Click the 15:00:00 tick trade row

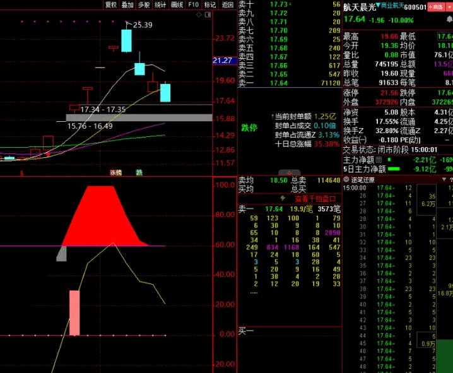coord(379,188)
